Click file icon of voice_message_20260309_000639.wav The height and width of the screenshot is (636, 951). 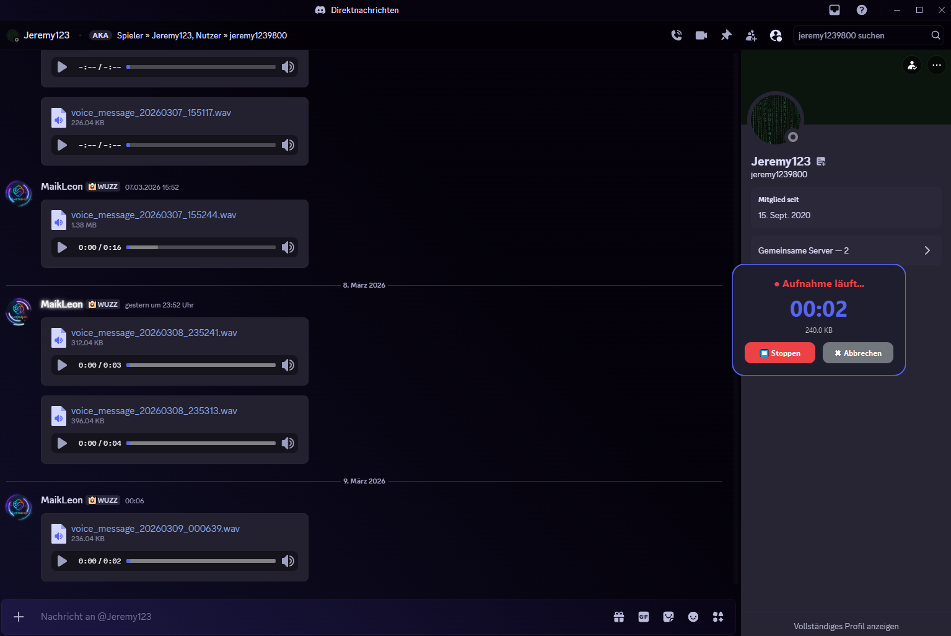coord(59,534)
